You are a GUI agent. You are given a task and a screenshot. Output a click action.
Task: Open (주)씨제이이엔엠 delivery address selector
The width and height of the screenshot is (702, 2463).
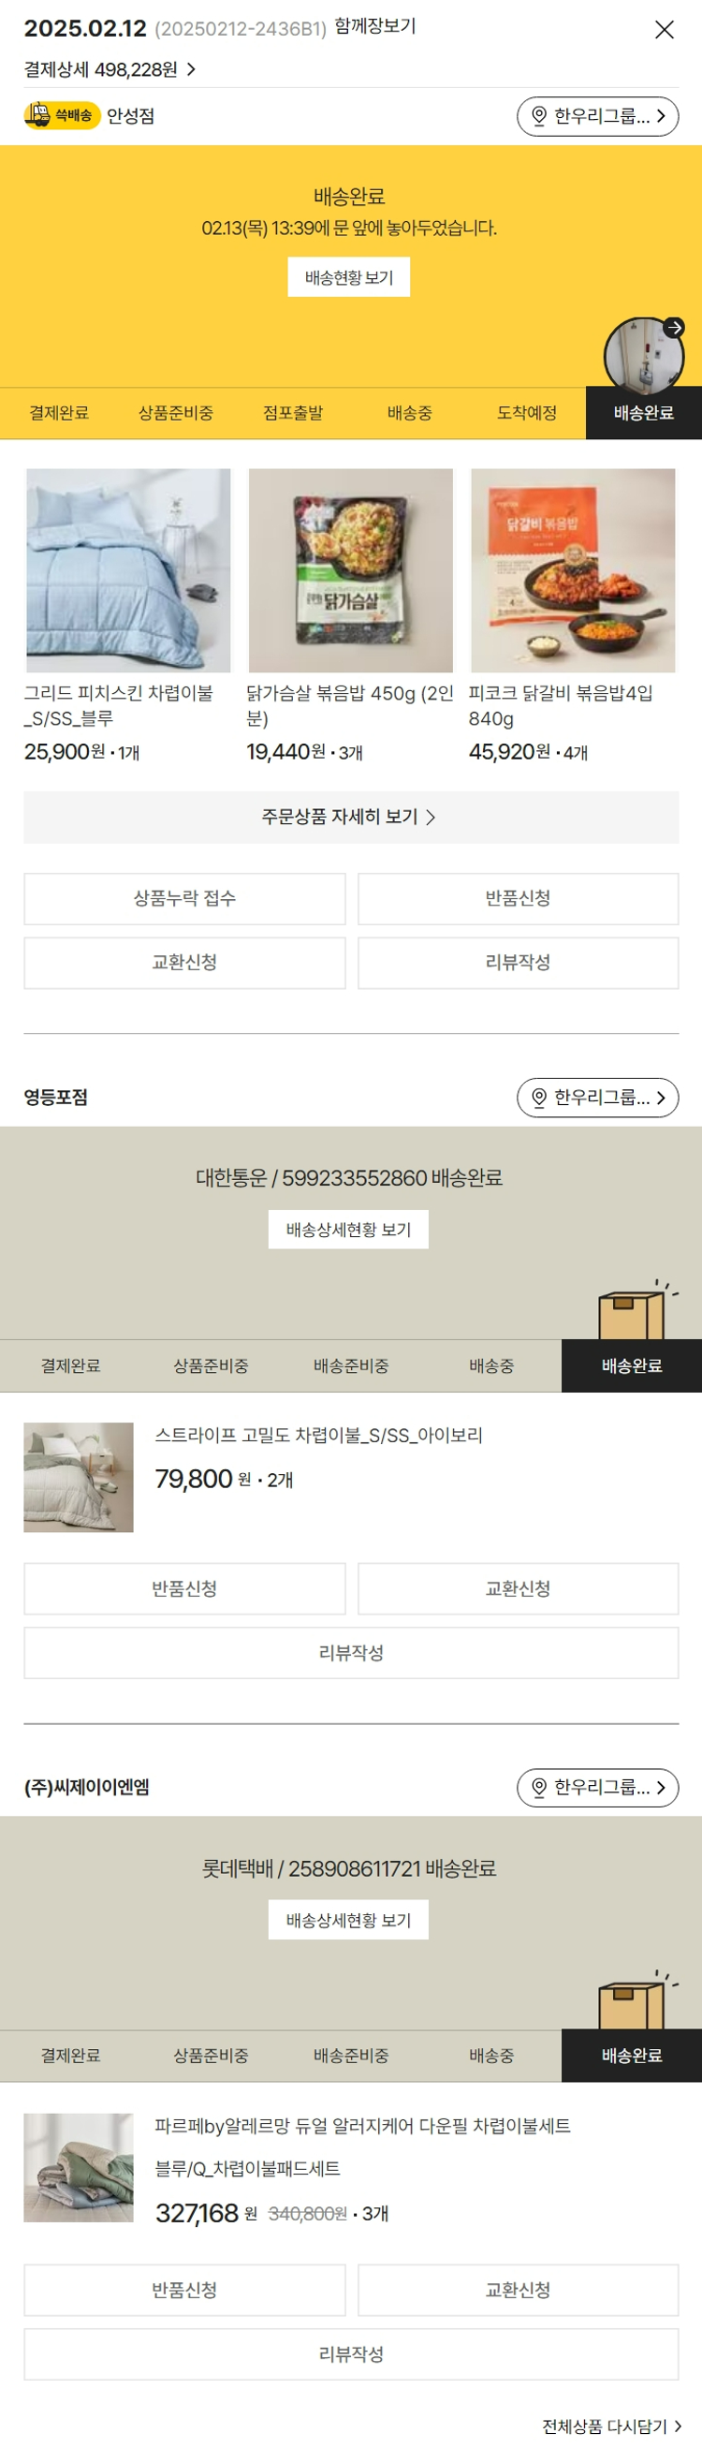(x=597, y=1788)
